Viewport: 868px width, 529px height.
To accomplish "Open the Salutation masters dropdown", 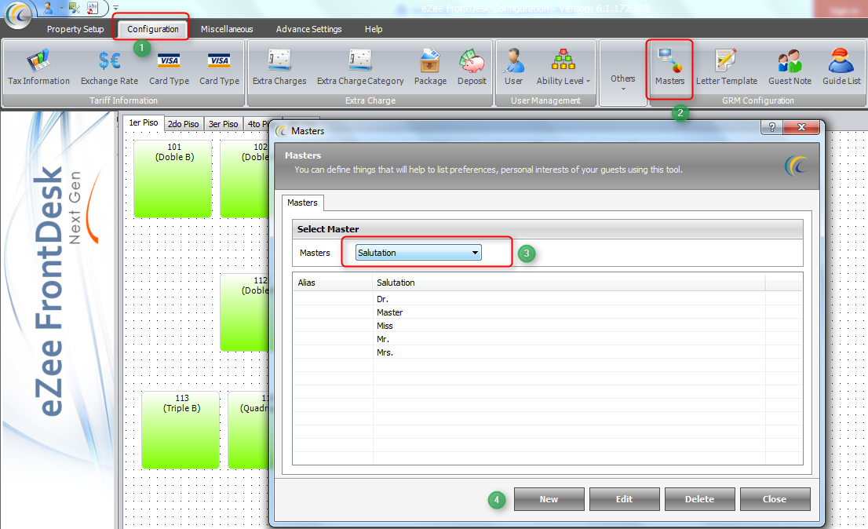I will pos(418,252).
